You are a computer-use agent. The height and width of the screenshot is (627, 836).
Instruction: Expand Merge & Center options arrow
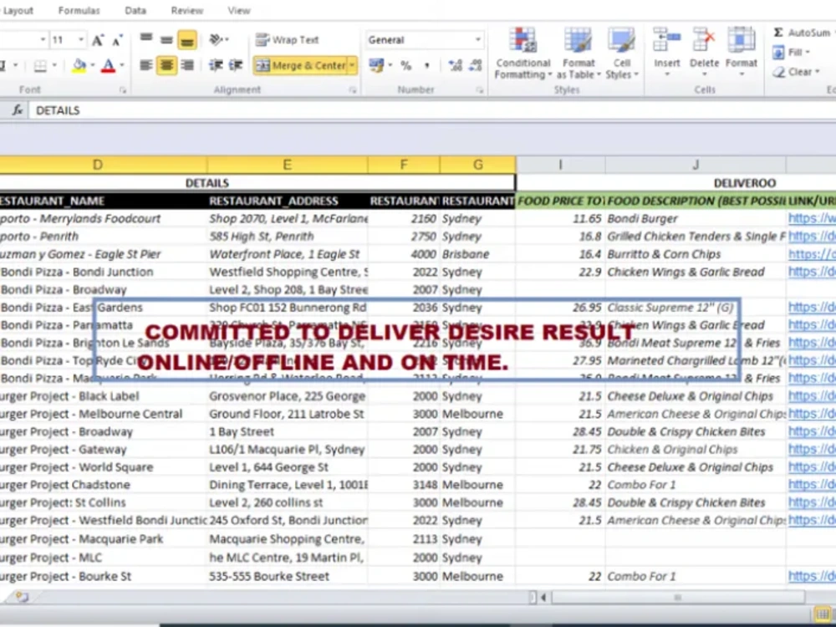click(x=353, y=65)
